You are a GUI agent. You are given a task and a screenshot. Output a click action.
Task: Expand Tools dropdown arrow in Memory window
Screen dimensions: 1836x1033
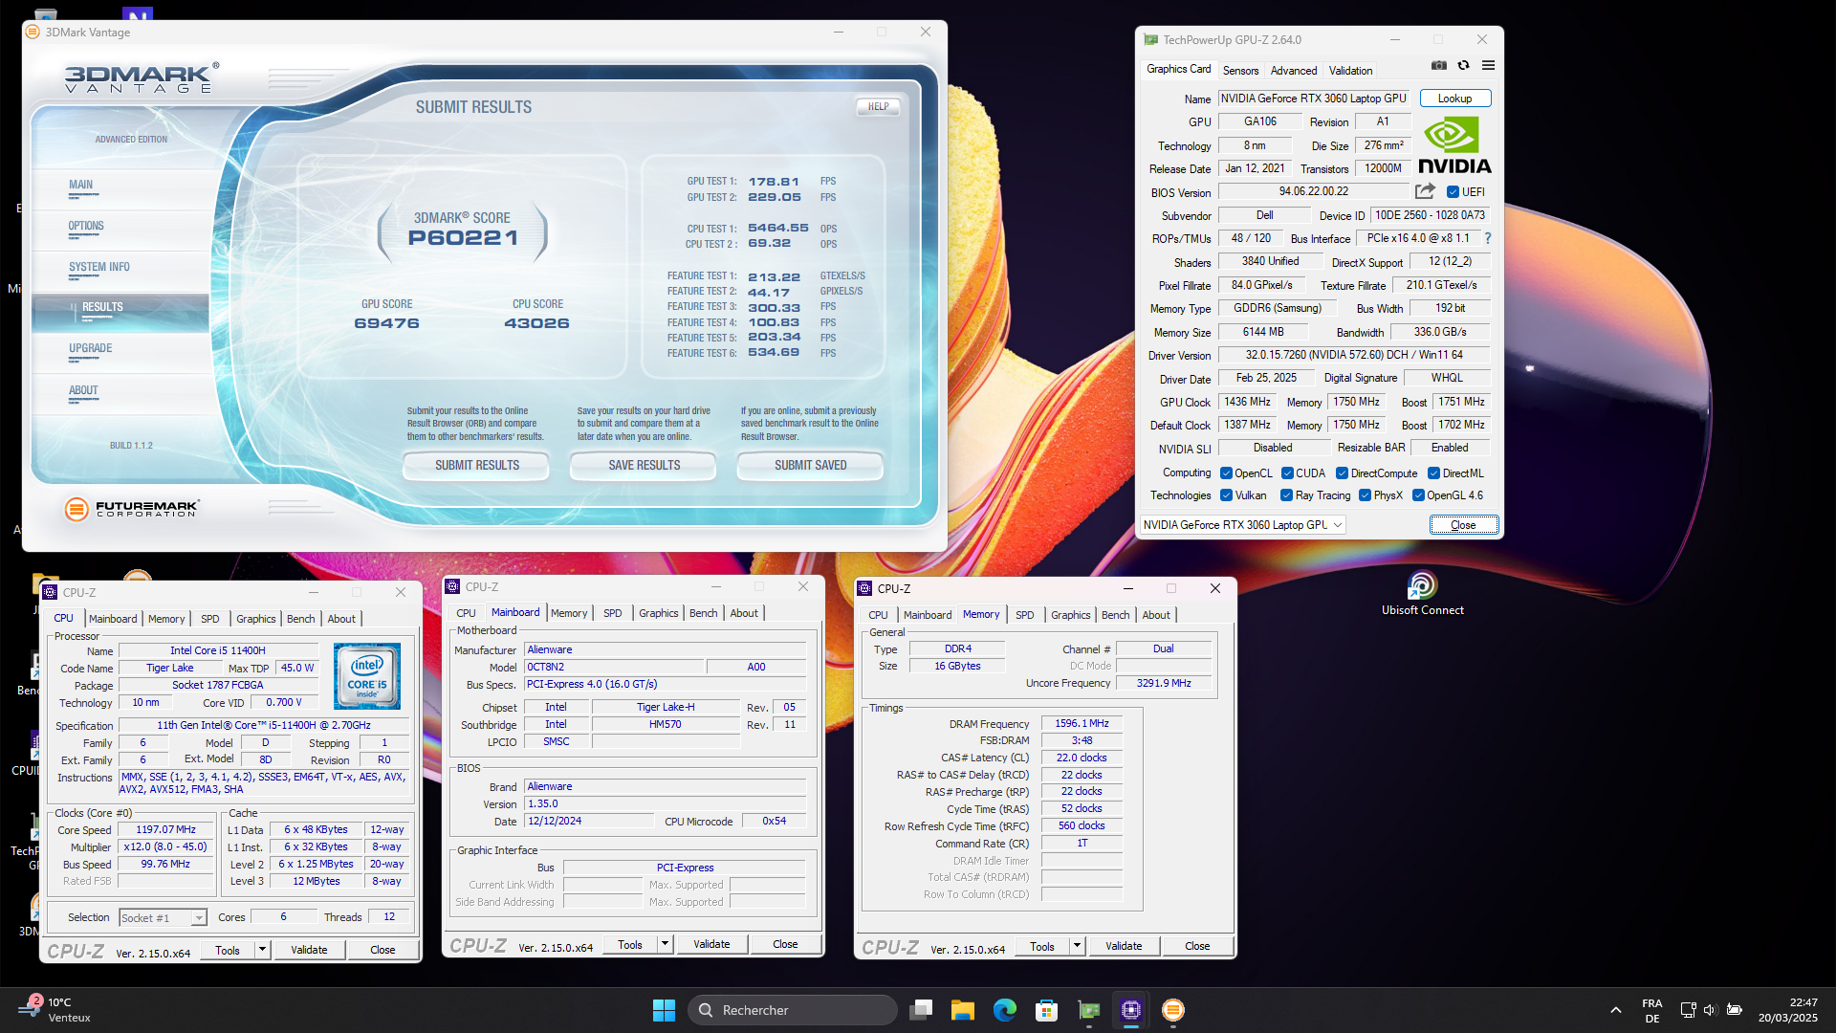tap(1077, 946)
